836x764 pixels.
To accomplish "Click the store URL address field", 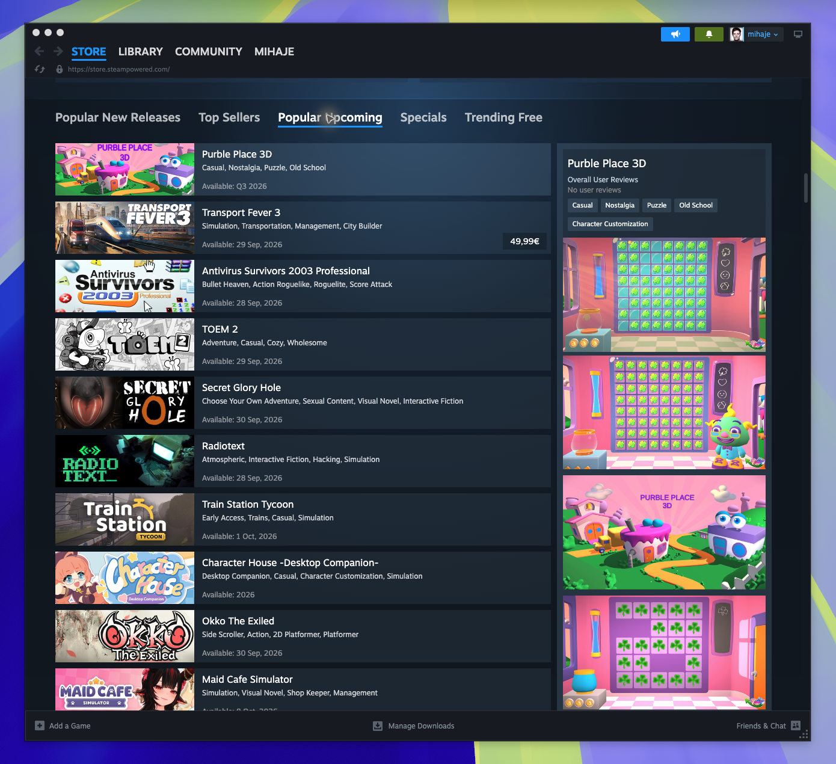I will (118, 69).
